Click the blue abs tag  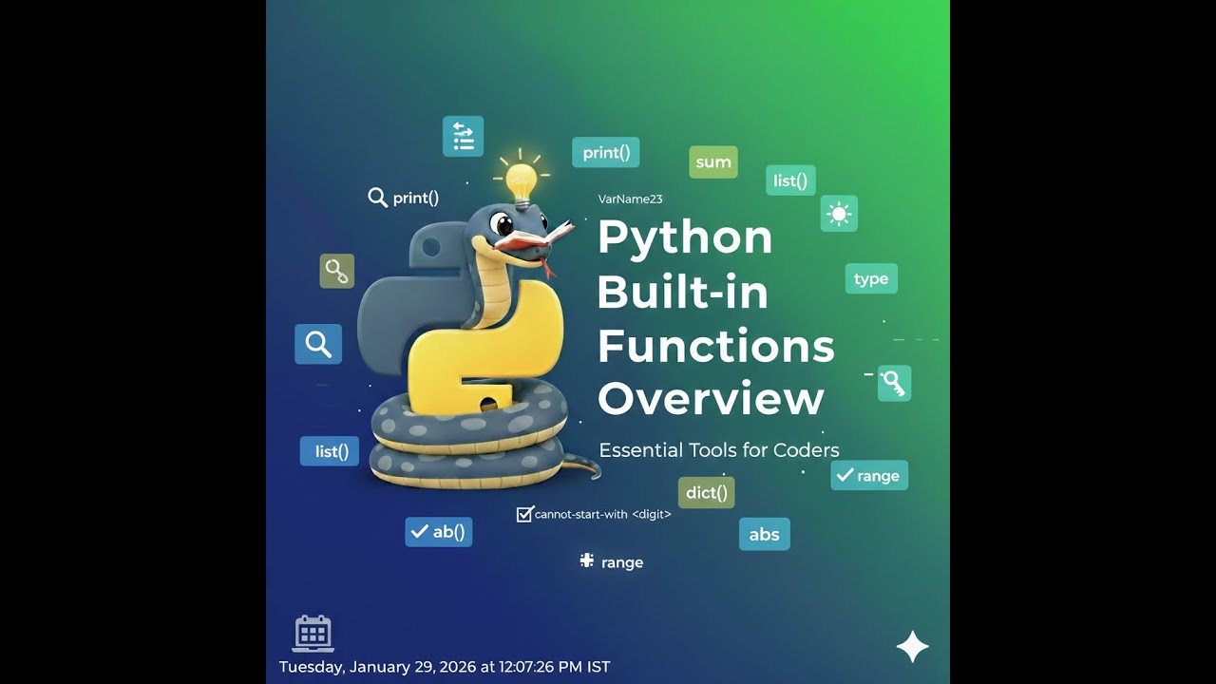pyautogui.click(x=765, y=534)
